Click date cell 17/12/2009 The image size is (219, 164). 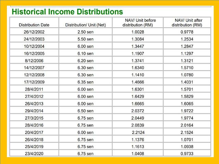pyautogui.click(x=34, y=82)
